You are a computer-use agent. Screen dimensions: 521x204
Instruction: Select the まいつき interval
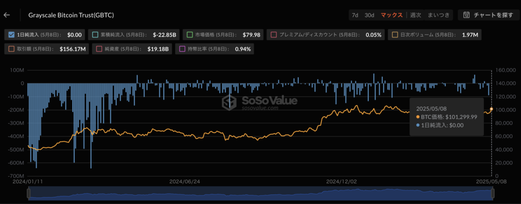pos(439,15)
